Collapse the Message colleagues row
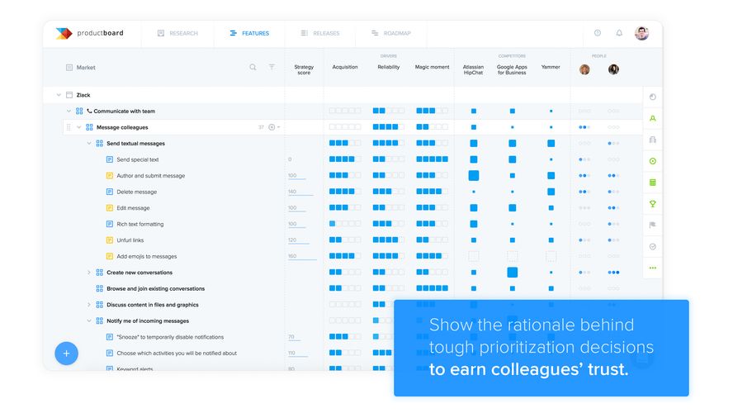 [x=78, y=127]
